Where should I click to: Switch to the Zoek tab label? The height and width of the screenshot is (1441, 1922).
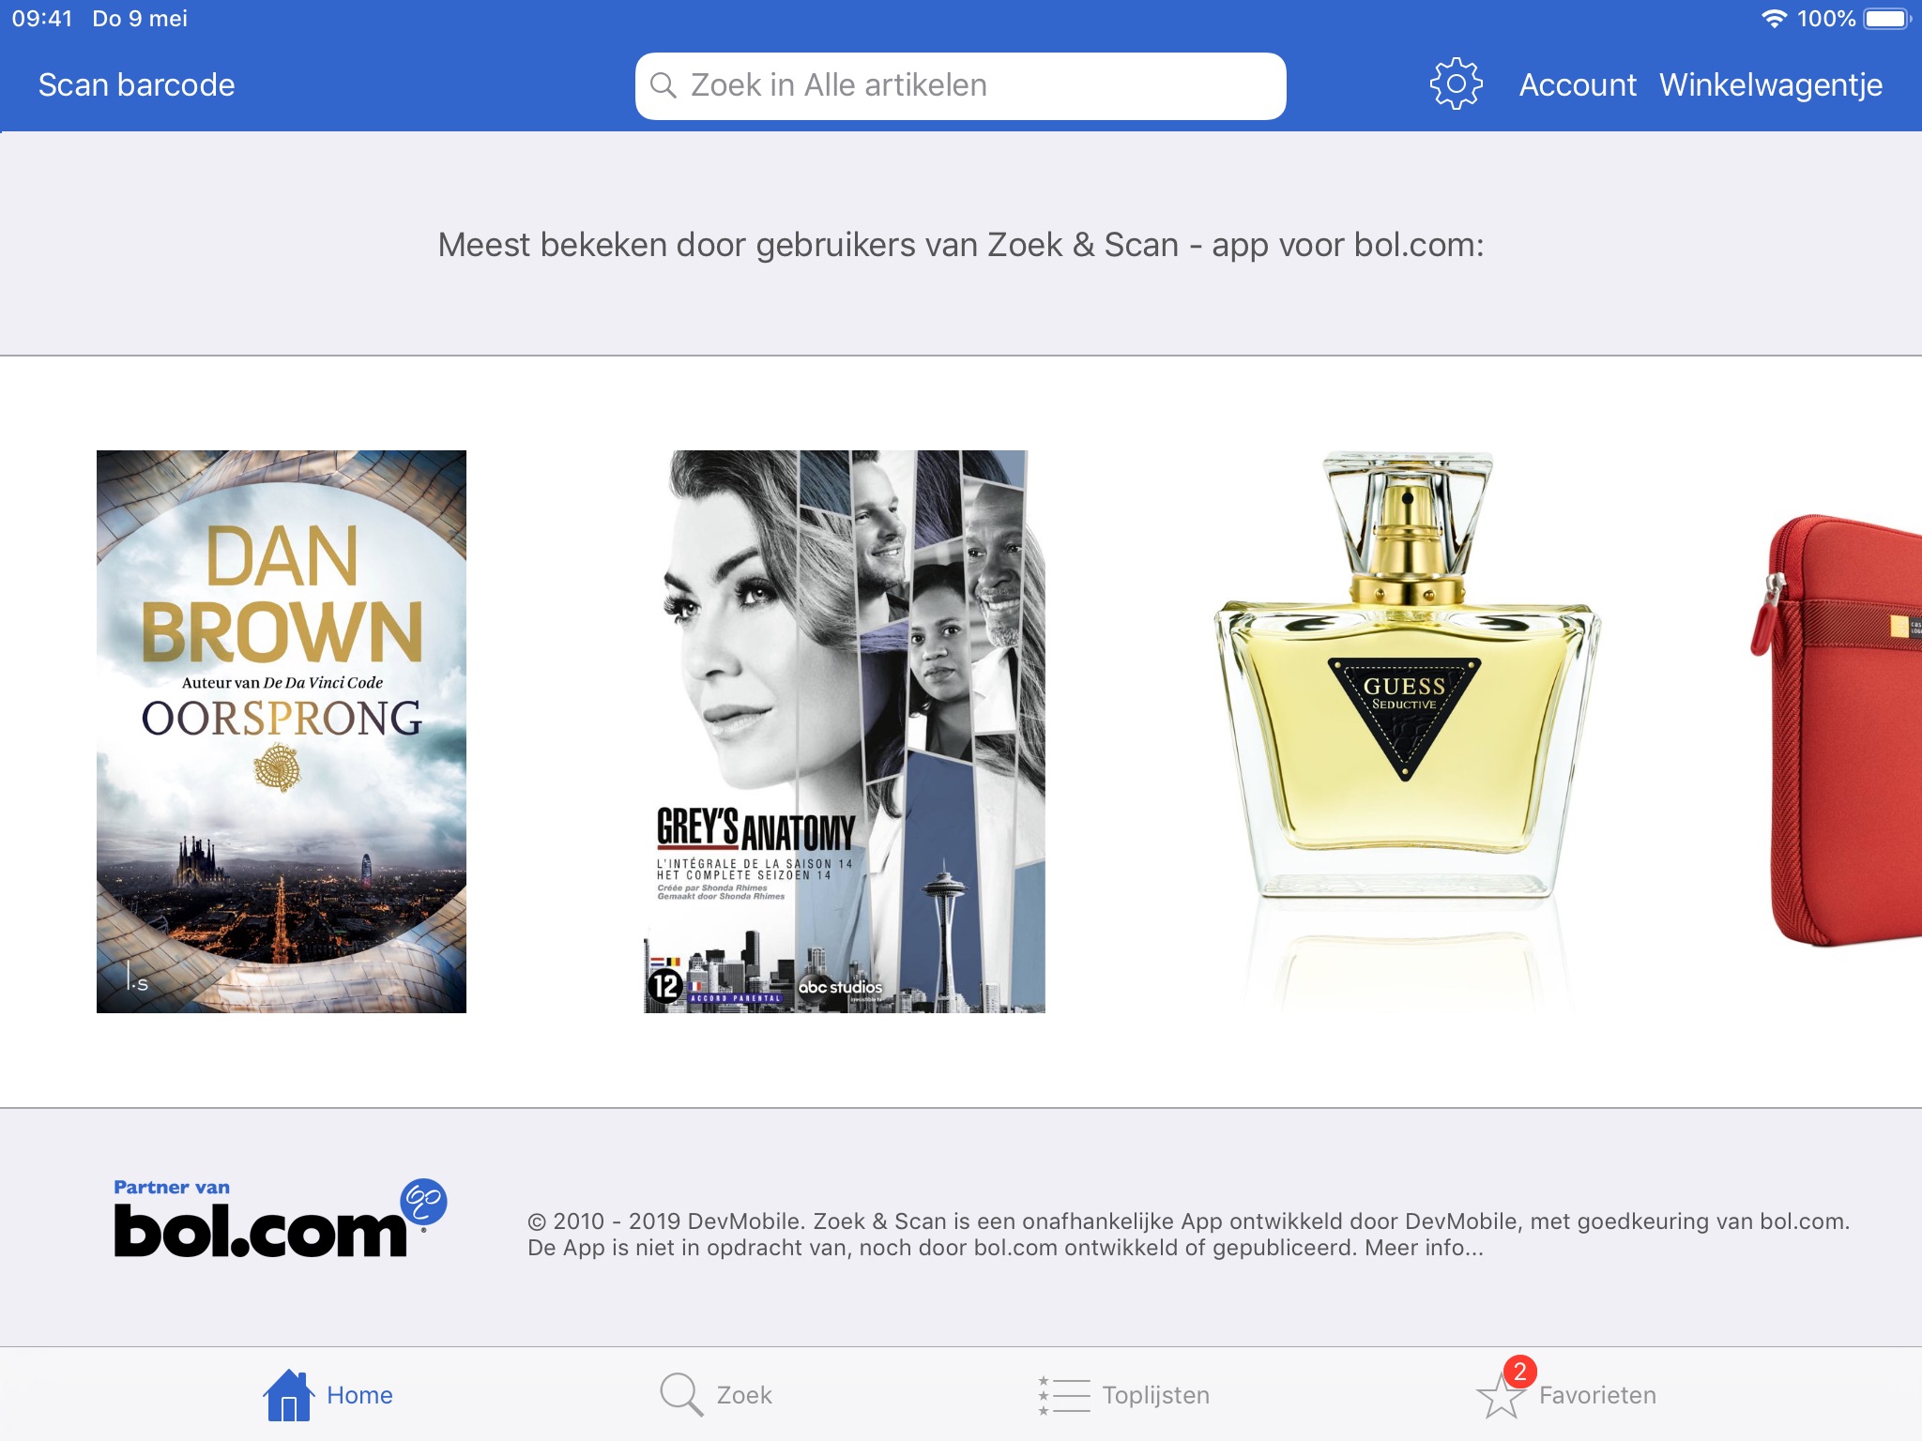744,1395
